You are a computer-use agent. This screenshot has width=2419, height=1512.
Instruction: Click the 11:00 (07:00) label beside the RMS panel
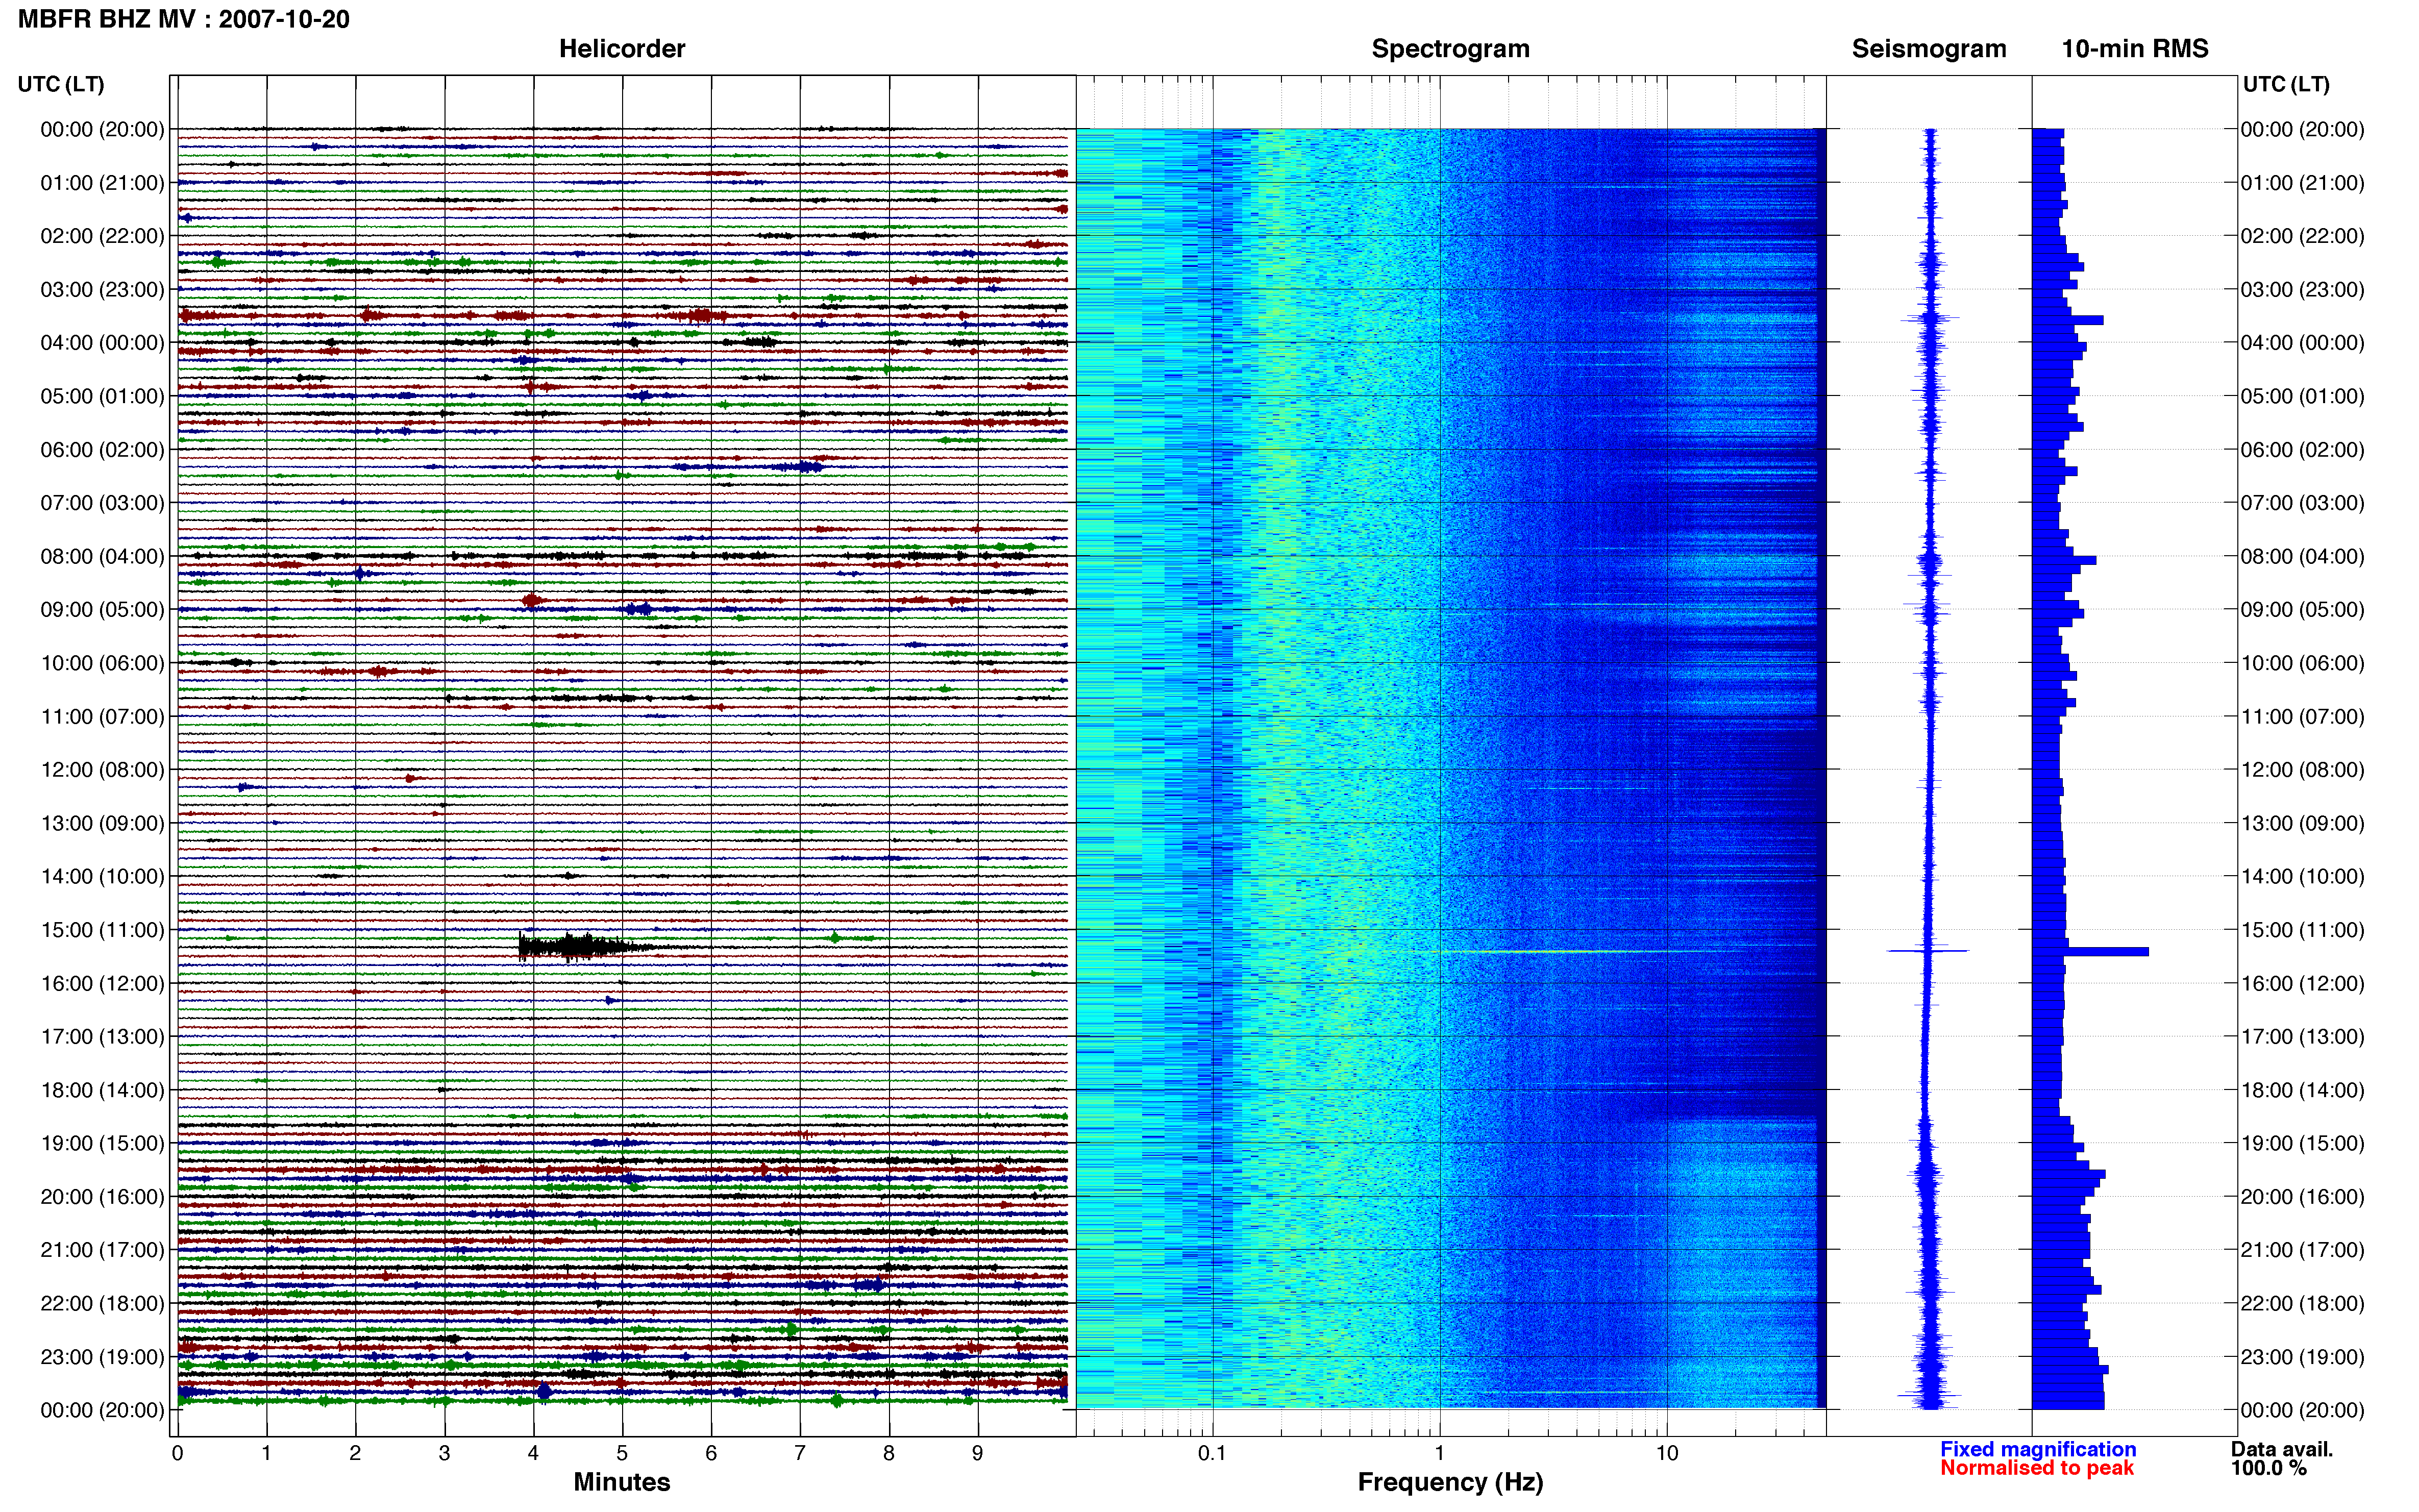pos(2302,717)
